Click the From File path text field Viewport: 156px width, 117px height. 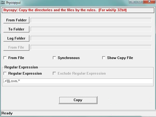[91, 47]
